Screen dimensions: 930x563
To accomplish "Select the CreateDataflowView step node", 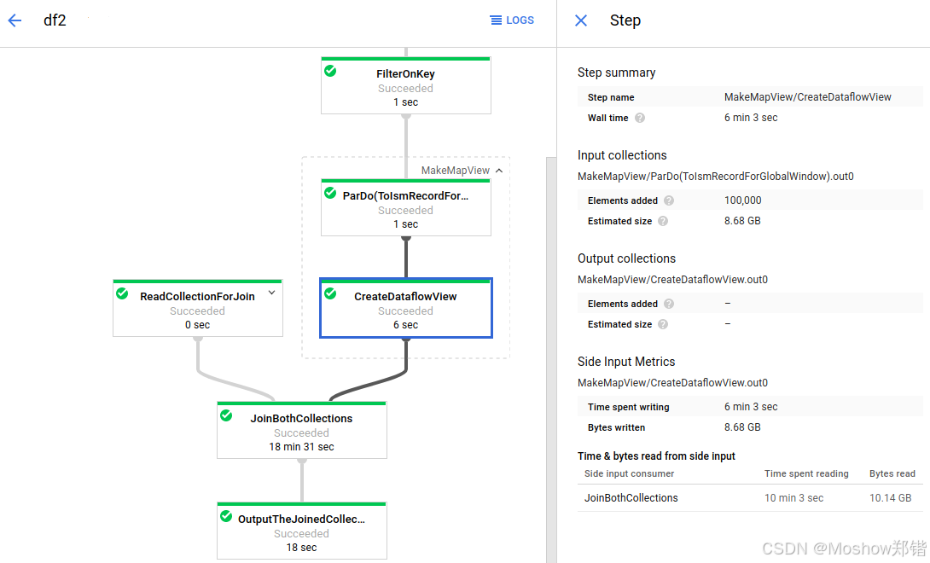I will coord(405,308).
